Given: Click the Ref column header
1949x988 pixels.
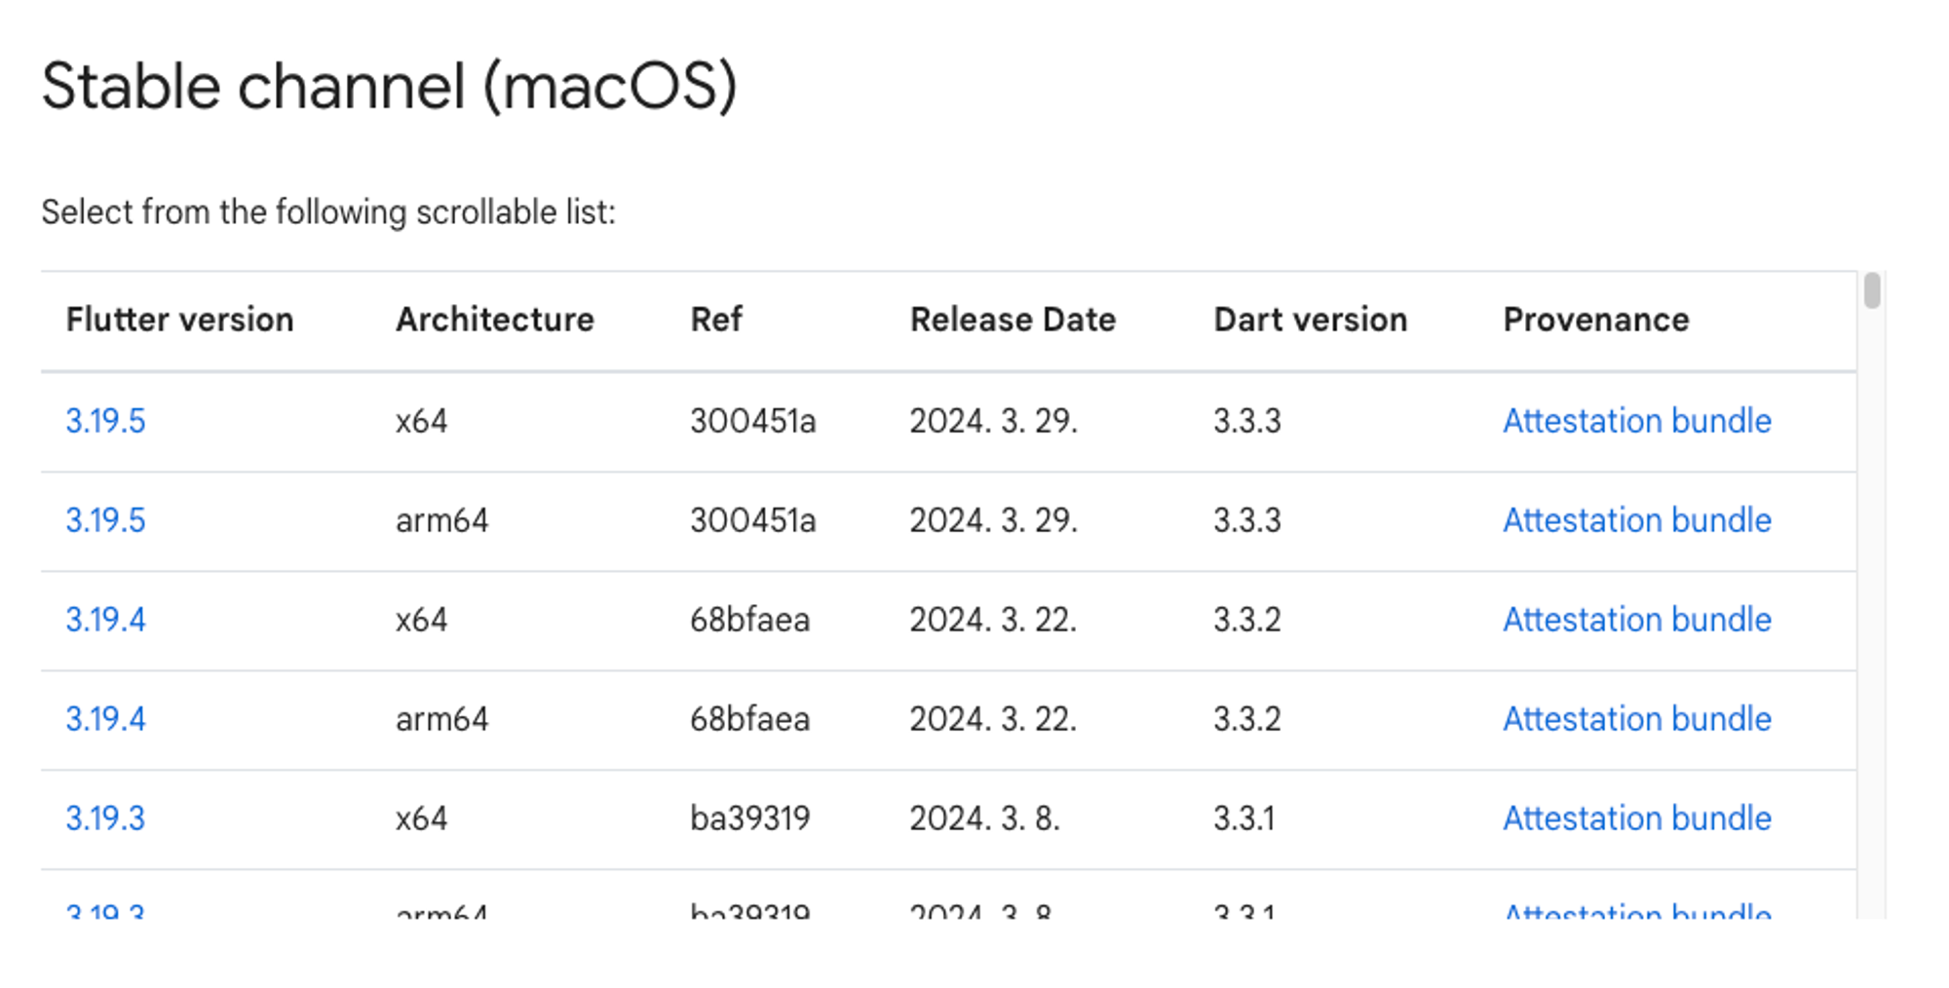Looking at the screenshot, I should pos(716,320).
